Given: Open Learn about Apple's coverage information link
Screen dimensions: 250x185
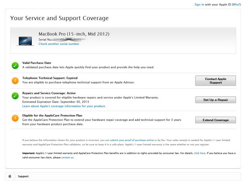Looking at the screenshot, I should pyautogui.click(x=64, y=106).
